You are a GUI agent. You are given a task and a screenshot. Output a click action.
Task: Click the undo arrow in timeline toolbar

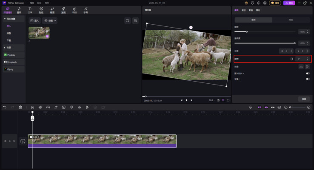5,107
